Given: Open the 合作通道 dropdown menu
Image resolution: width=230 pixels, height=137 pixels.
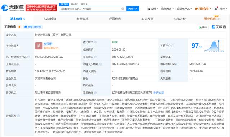Looking at the screenshot, I should (167, 9).
